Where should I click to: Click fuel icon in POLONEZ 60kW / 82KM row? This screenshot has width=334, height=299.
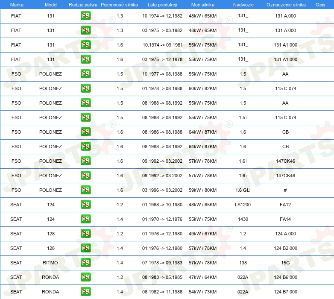pos(85,88)
